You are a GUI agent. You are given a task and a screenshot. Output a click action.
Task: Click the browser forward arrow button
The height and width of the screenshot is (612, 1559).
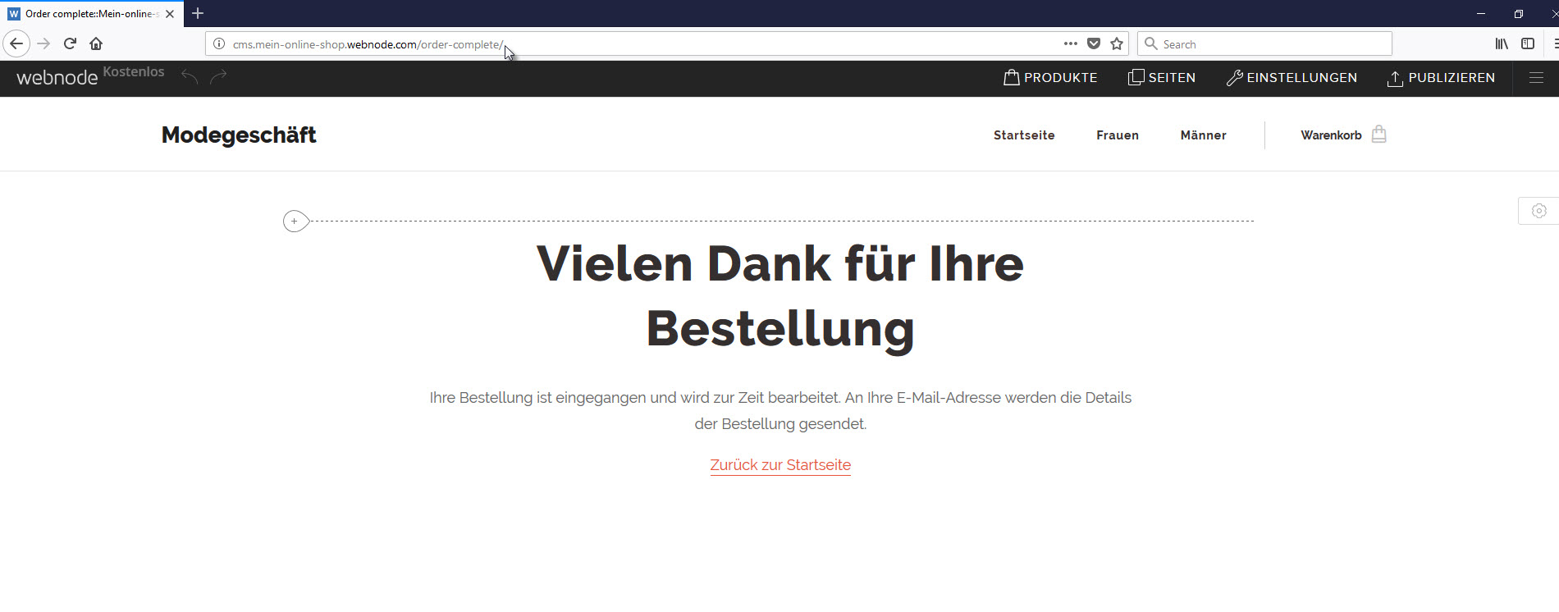(43, 43)
